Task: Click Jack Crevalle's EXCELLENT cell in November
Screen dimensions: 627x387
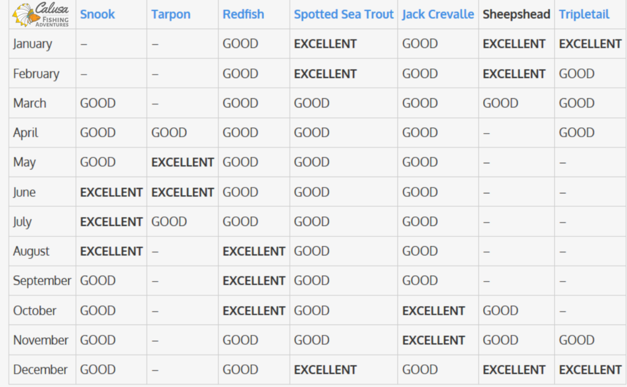Action: click(x=434, y=341)
